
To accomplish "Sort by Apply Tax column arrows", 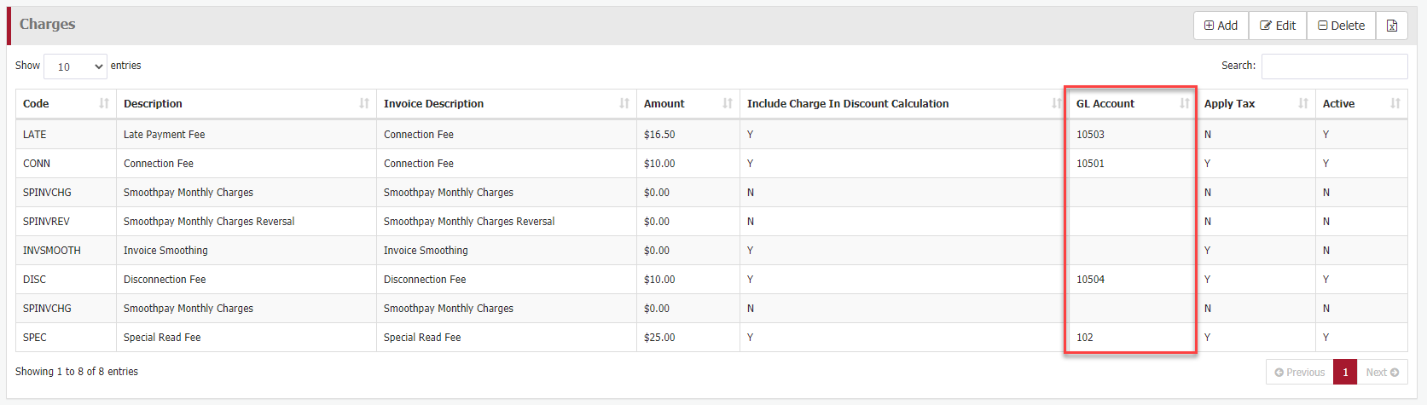I will [x=1302, y=103].
